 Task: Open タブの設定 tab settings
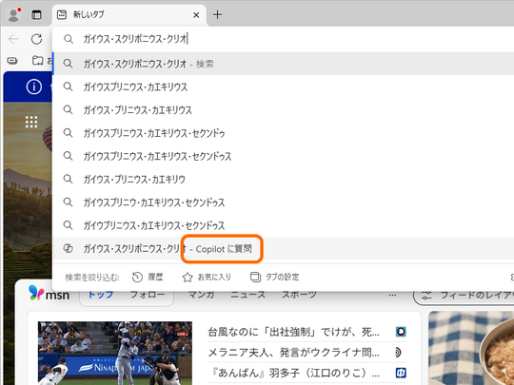point(274,277)
